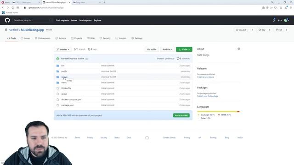Screen dimensions: 294x165
Task: Click the folder icon beside public
Action: (x=58, y=71)
